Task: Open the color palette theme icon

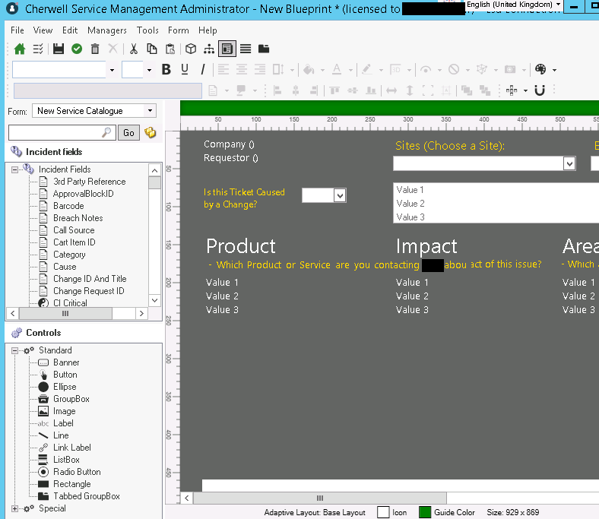Action: (x=540, y=70)
